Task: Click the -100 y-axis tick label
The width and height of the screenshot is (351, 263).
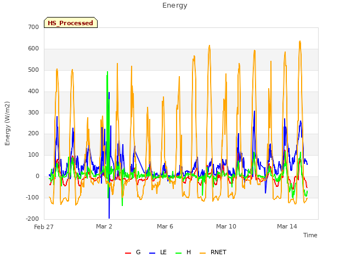Action: coord(32,197)
